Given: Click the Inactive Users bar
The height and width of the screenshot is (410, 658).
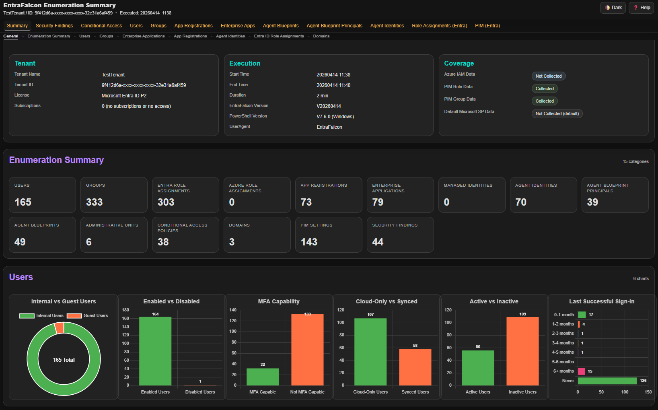Looking at the screenshot, I should click(522, 351).
